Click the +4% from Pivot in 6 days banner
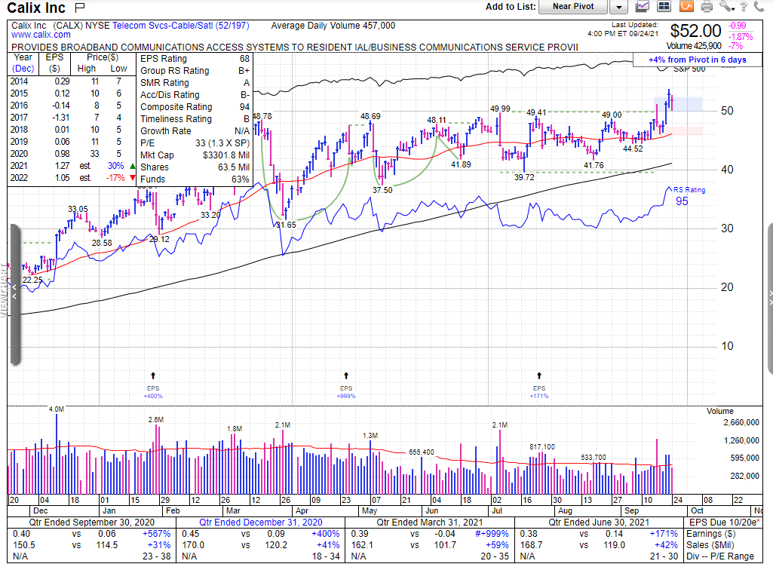Image resolution: width=773 pixels, height=567 pixels. click(697, 60)
